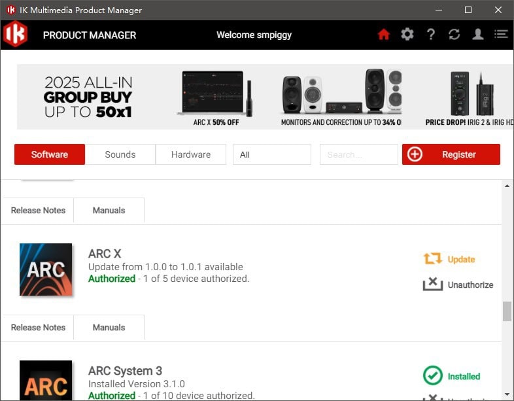The width and height of the screenshot is (514, 401).
Task: Open Release Notes for ARC X
Action: [38, 327]
